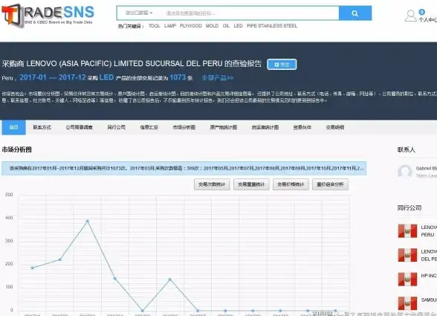Click the blue summary info banner
Screen dimensions: 437x316
(x=184, y=168)
